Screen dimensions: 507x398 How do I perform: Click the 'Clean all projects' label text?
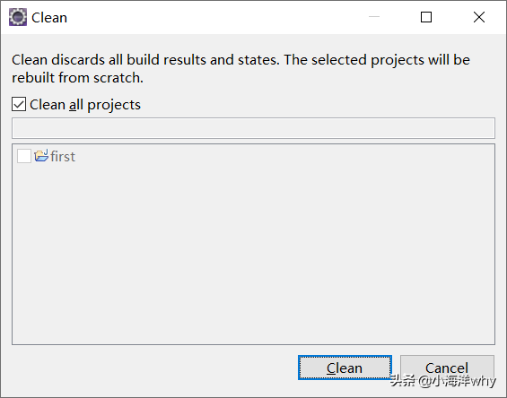85,105
